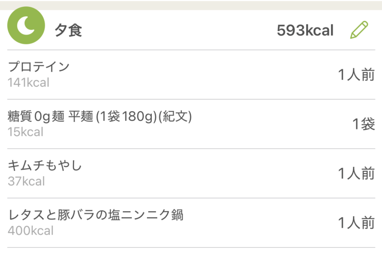Tap the 400kcal calorie label
382x253 pixels.
(x=31, y=231)
